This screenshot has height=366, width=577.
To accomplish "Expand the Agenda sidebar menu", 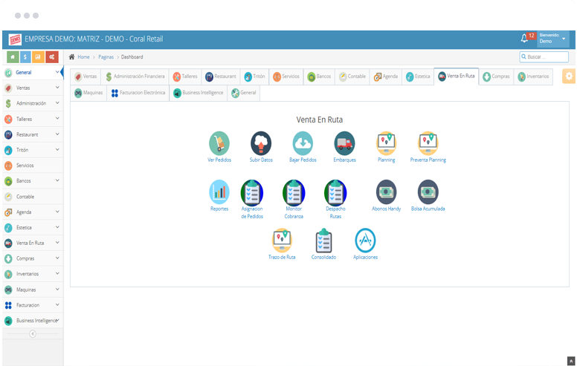I will point(33,212).
